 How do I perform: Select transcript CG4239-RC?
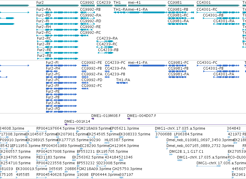tap(105, 47)
